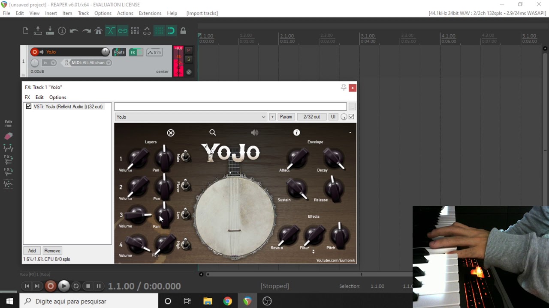Toggle snap magnet toolbar icon
The height and width of the screenshot is (308, 549).
[x=171, y=31]
